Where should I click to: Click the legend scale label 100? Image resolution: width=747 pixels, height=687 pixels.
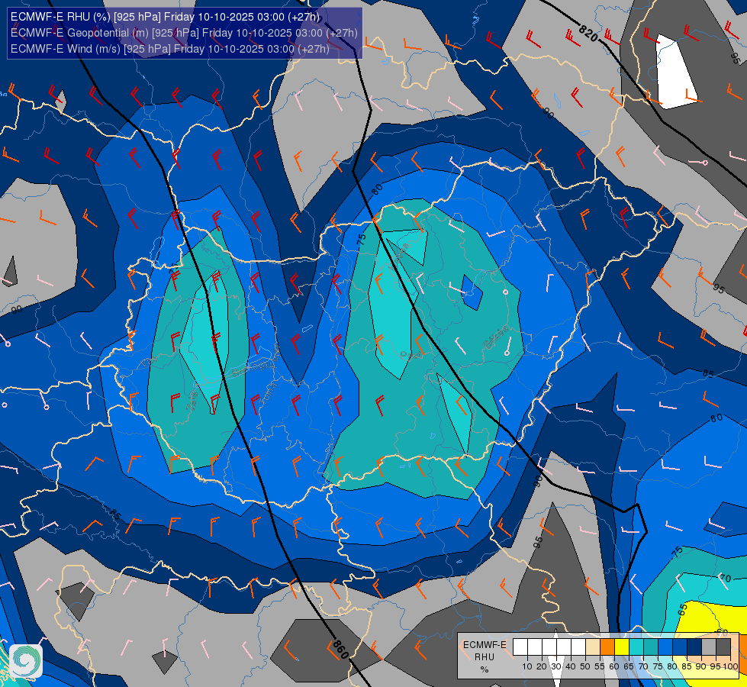pyautogui.click(x=730, y=666)
